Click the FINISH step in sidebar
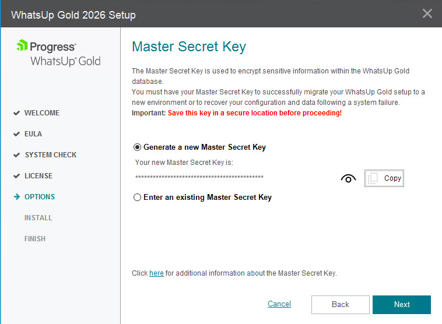Image resolution: width=442 pixels, height=324 pixels. click(x=34, y=239)
